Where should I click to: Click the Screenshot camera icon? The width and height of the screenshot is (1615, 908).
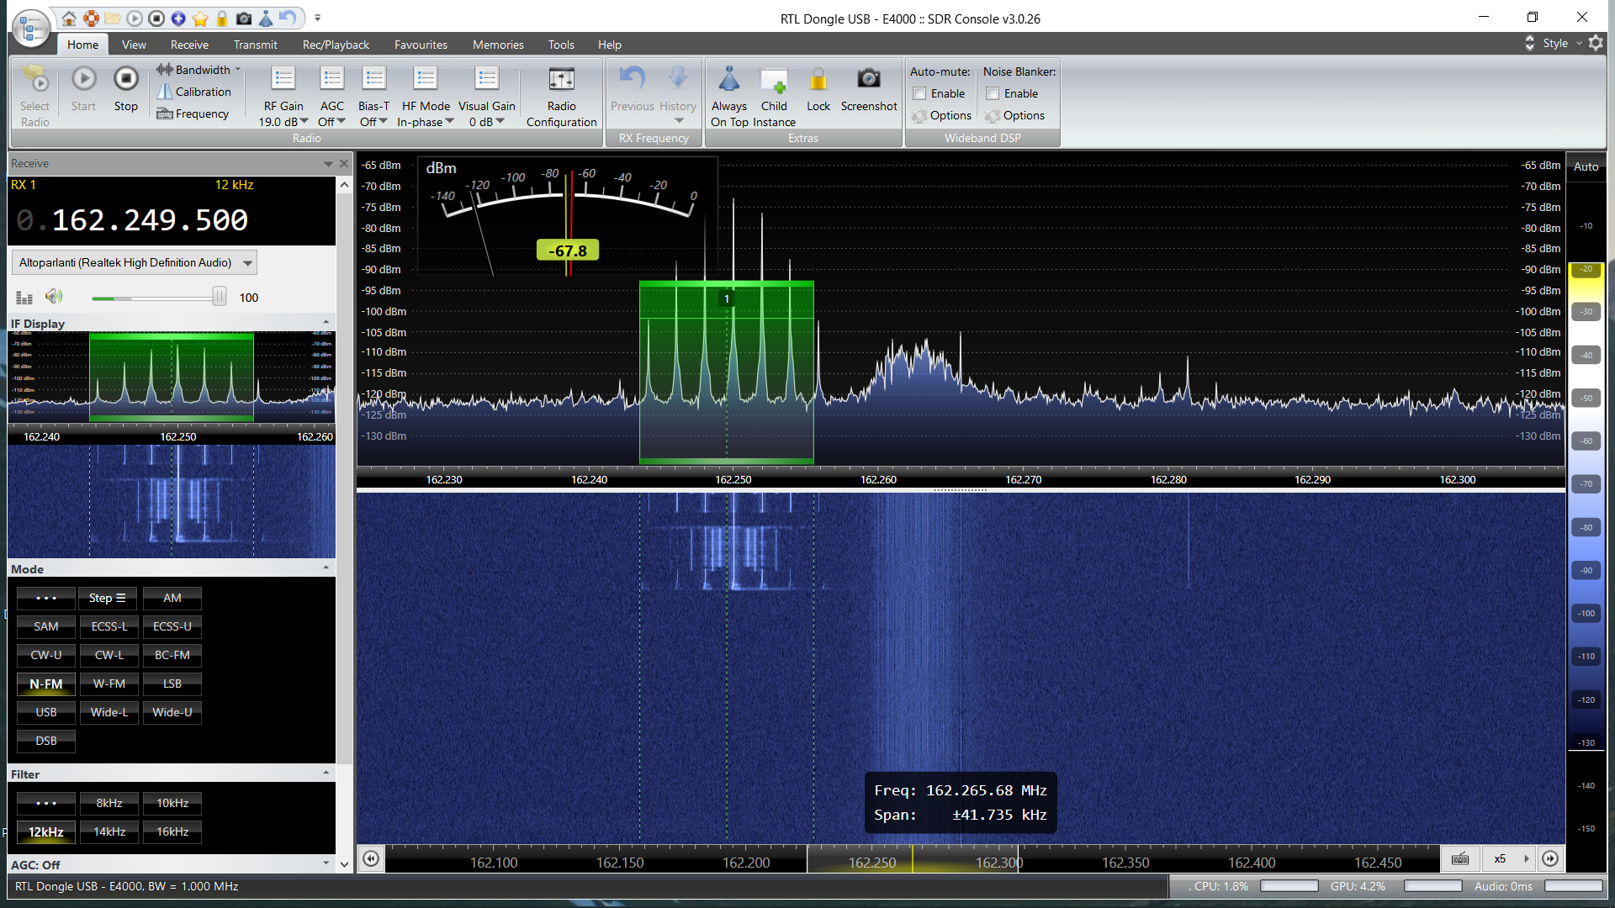click(868, 79)
